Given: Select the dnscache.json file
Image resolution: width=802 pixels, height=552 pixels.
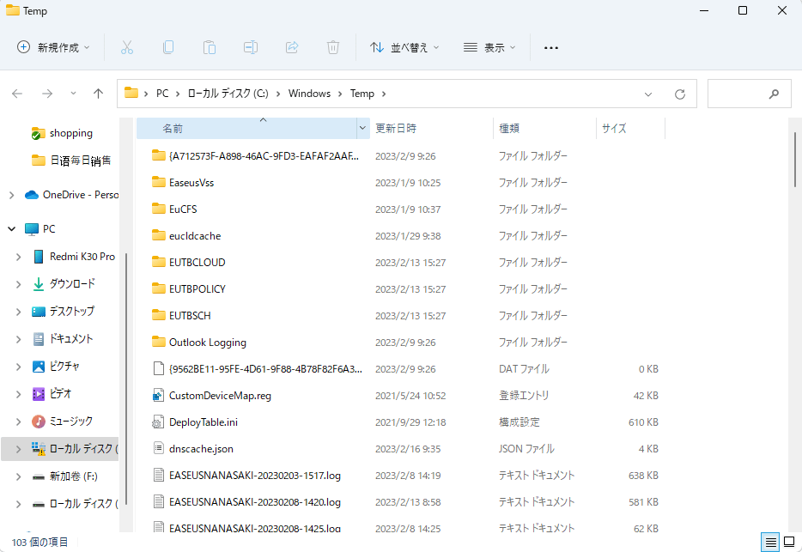Looking at the screenshot, I should pos(201,448).
